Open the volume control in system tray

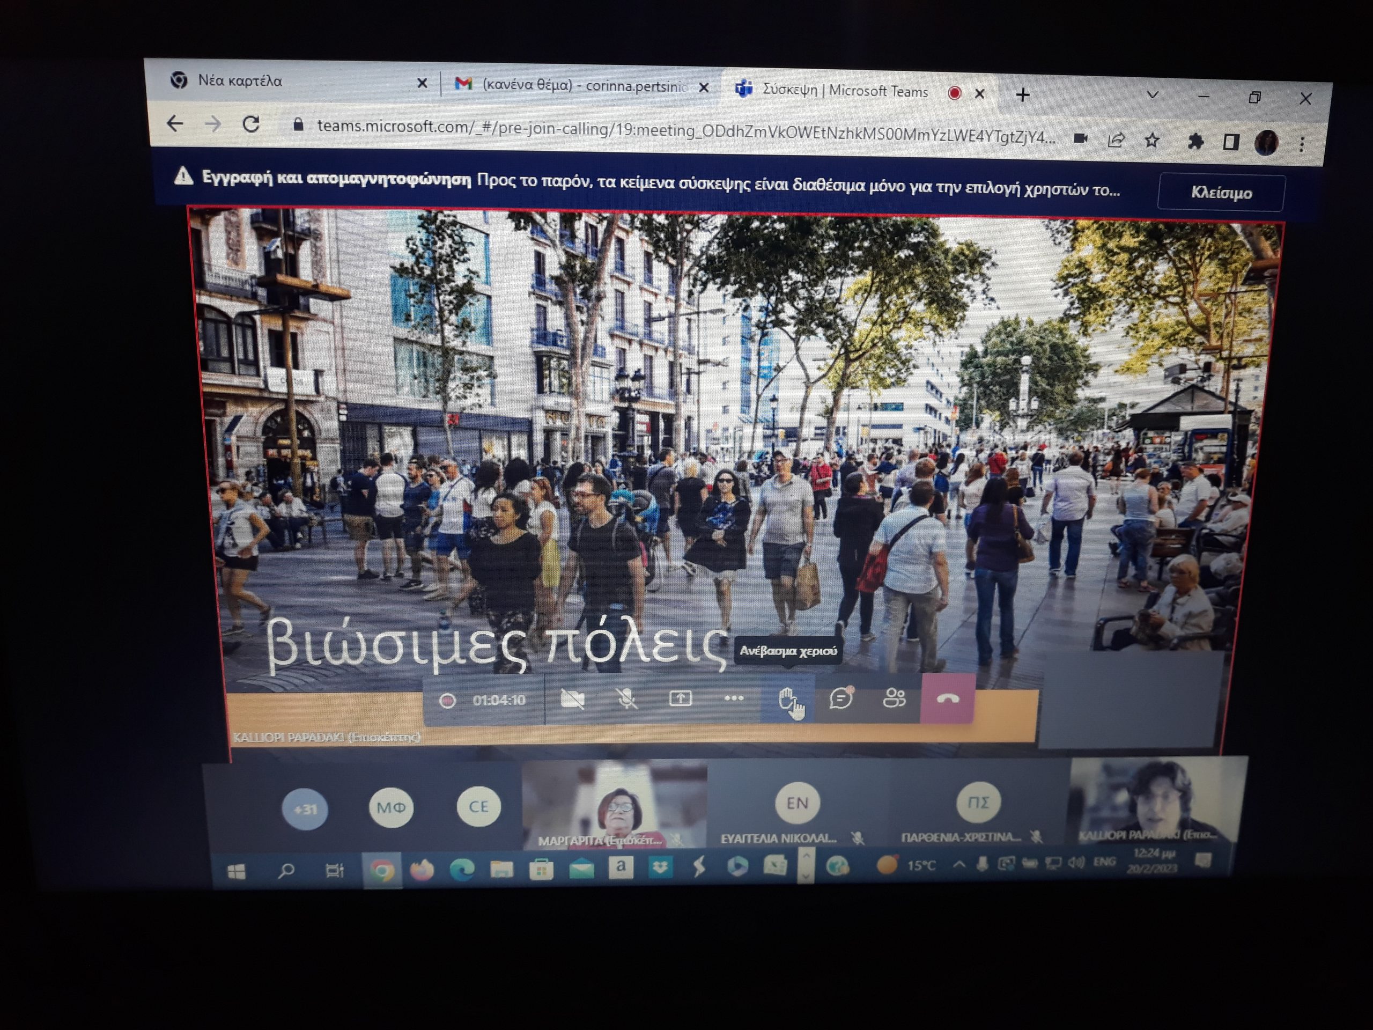tap(1077, 863)
